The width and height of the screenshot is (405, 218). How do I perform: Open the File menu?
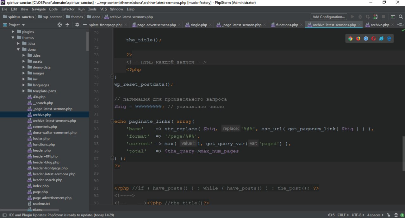[4, 9]
